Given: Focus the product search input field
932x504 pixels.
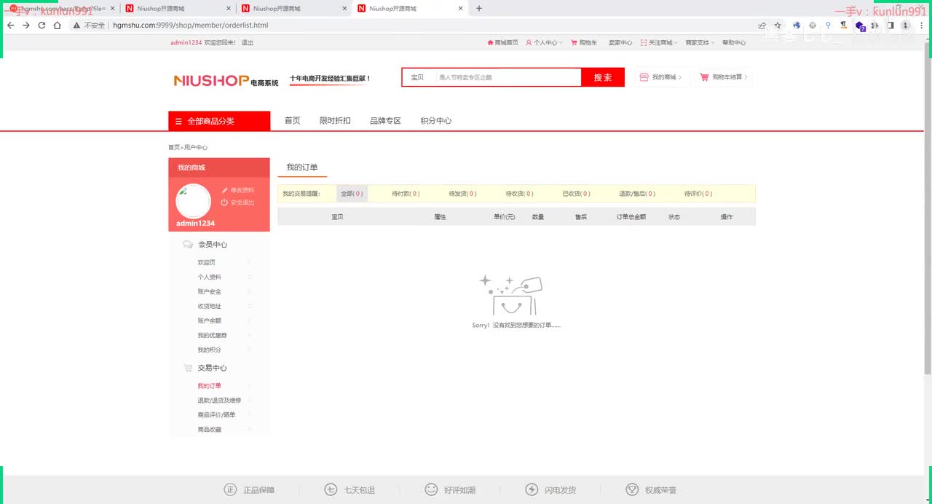Looking at the screenshot, I should (508, 77).
